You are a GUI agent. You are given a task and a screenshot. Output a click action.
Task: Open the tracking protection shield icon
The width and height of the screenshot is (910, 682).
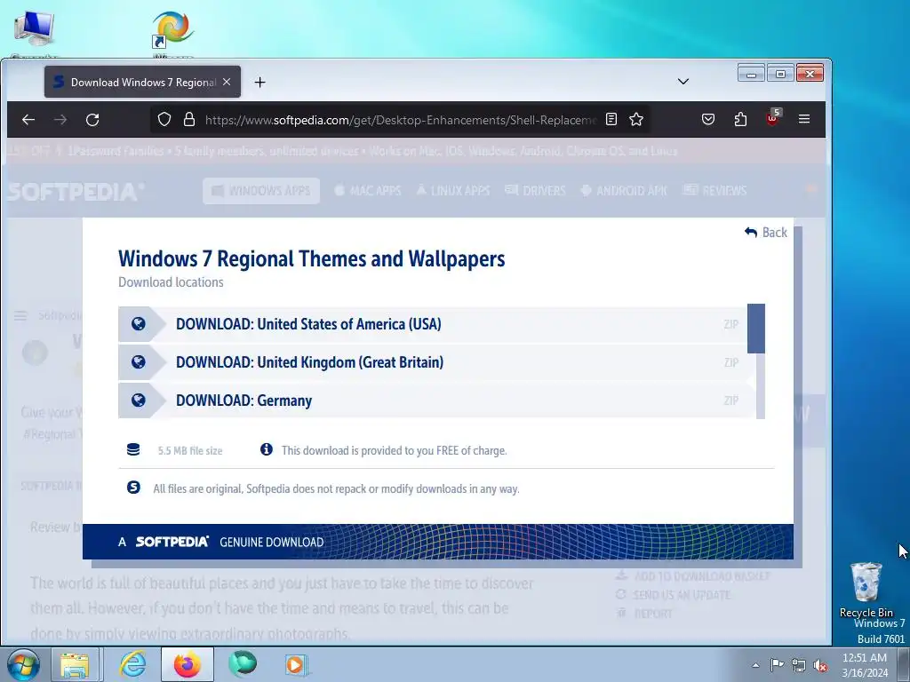pyautogui.click(x=164, y=120)
